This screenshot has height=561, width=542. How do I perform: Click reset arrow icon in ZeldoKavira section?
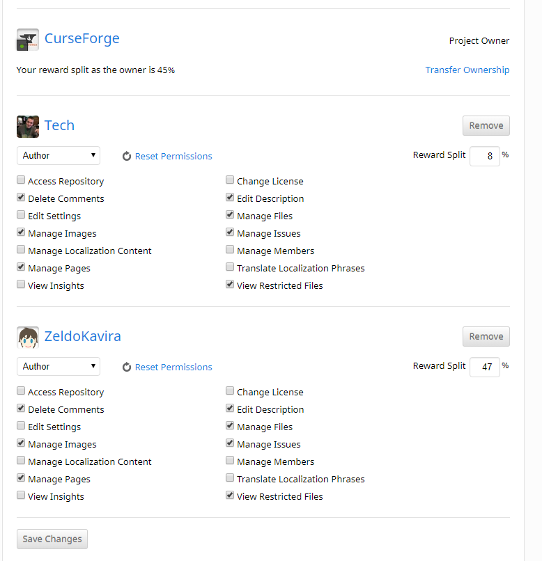click(x=127, y=367)
